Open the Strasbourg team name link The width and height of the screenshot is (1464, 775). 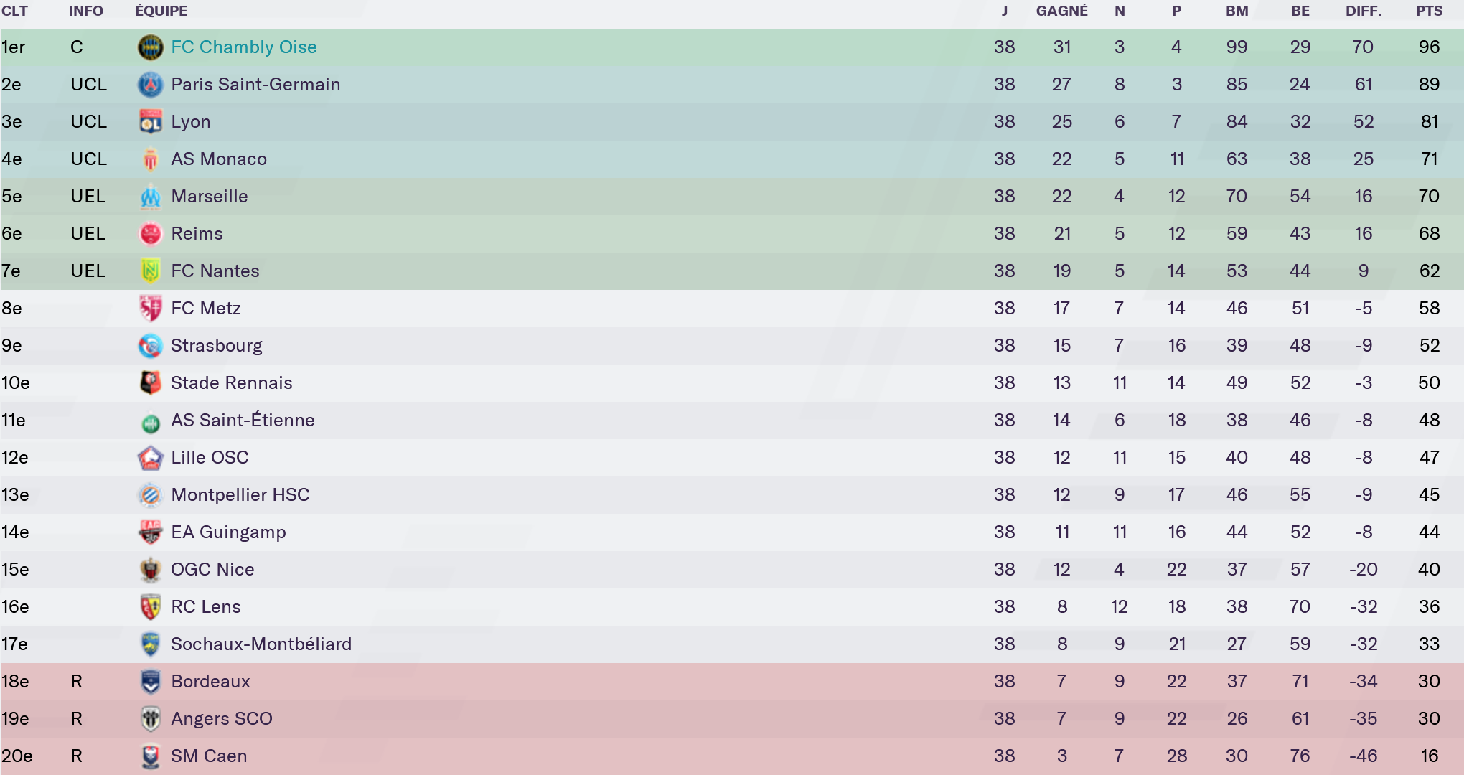point(217,346)
